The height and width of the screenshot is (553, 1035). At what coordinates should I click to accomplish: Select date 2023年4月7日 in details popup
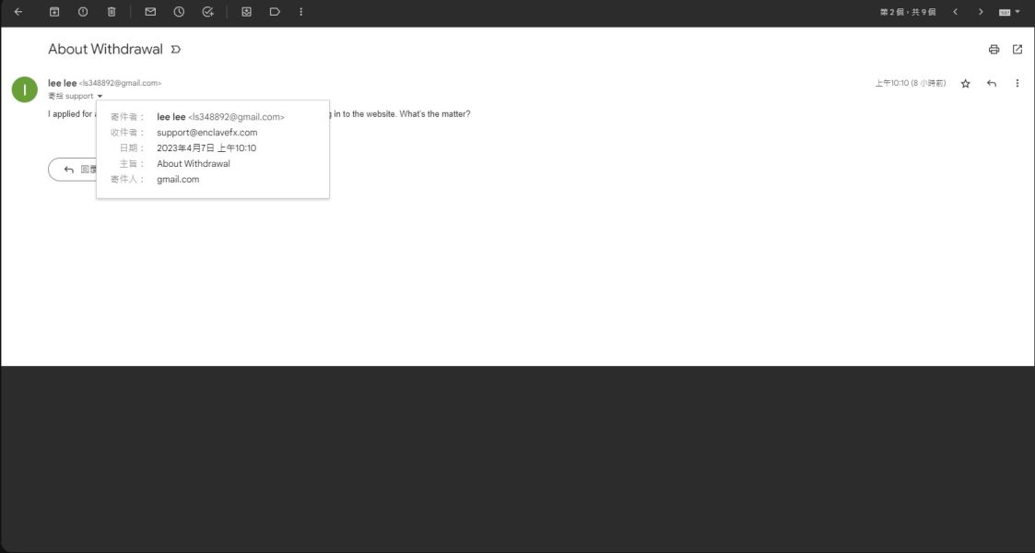pos(206,147)
